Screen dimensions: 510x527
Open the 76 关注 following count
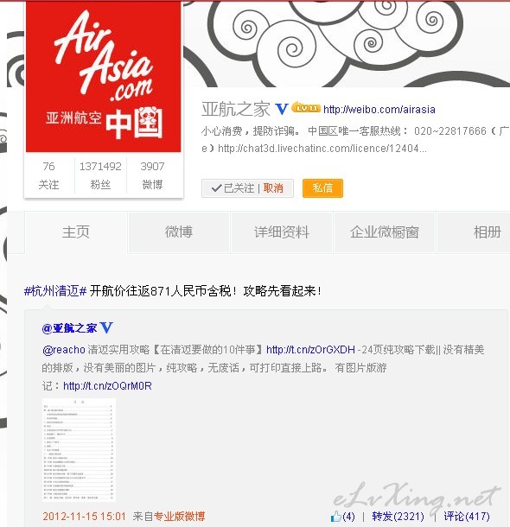(48, 175)
